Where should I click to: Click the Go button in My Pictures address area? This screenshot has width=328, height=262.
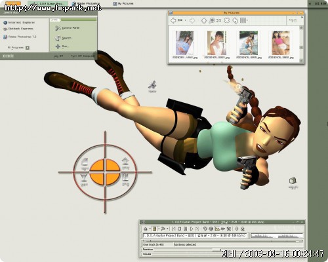(293, 20)
